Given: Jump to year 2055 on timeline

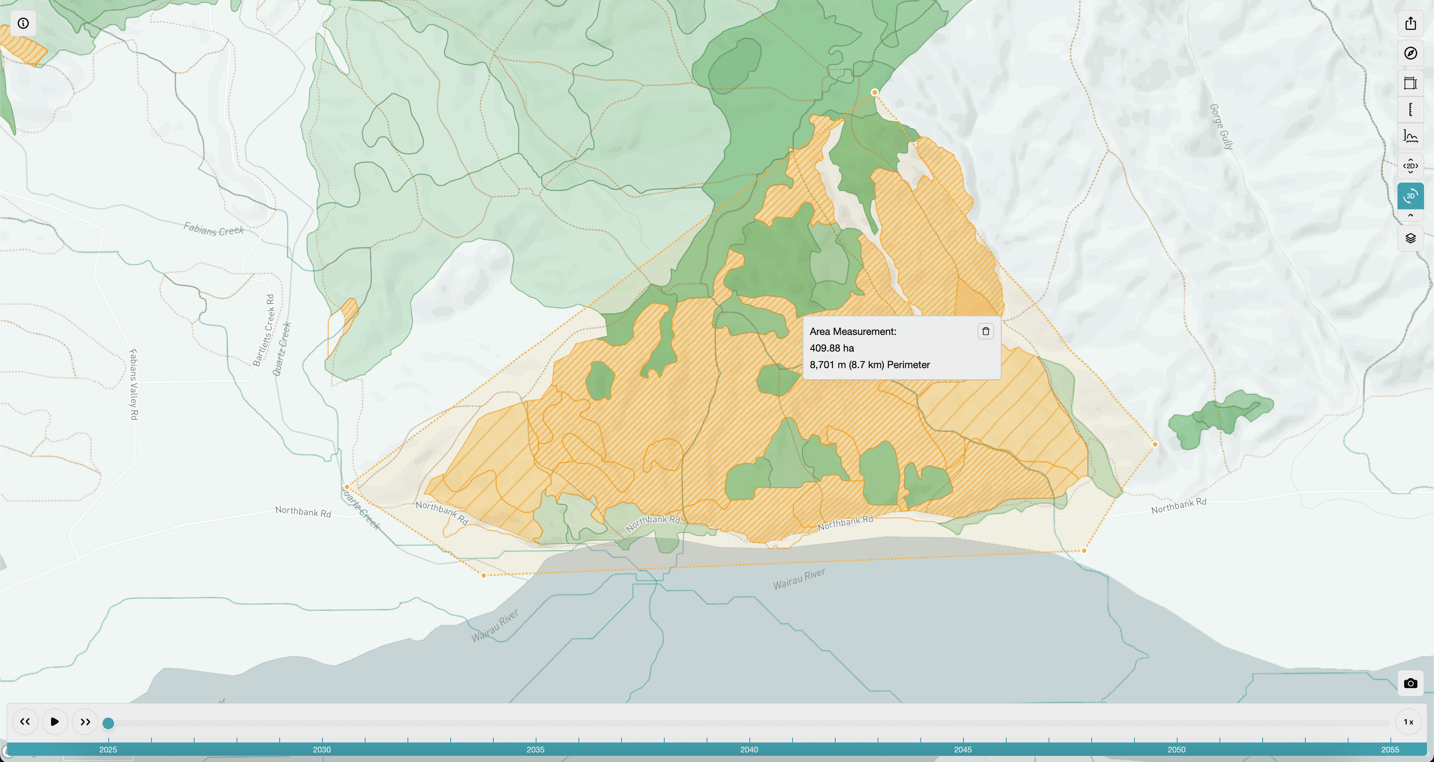Looking at the screenshot, I should [1390, 750].
